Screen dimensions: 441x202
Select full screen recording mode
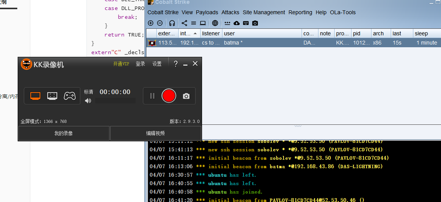coord(35,96)
